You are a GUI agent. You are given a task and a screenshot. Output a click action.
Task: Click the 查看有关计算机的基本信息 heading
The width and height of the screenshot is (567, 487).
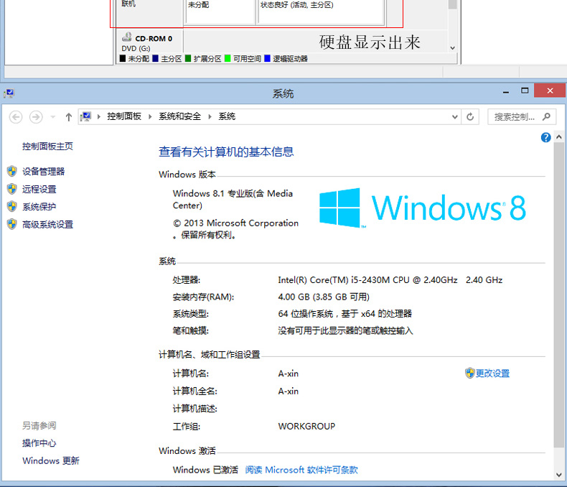tap(226, 152)
